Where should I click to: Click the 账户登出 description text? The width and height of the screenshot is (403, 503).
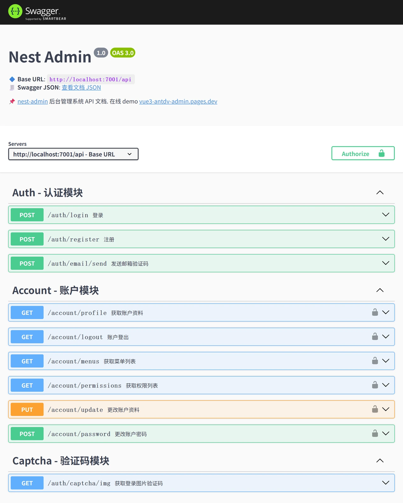click(x=118, y=337)
